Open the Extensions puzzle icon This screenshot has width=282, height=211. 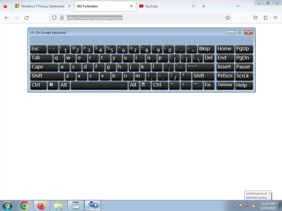(265, 18)
